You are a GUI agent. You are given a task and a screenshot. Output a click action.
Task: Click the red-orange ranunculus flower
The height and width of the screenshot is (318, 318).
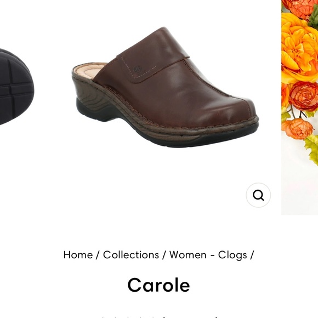tap(304, 96)
